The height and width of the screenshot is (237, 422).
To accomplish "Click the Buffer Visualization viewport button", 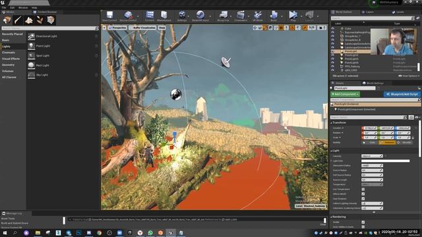I will (142, 28).
